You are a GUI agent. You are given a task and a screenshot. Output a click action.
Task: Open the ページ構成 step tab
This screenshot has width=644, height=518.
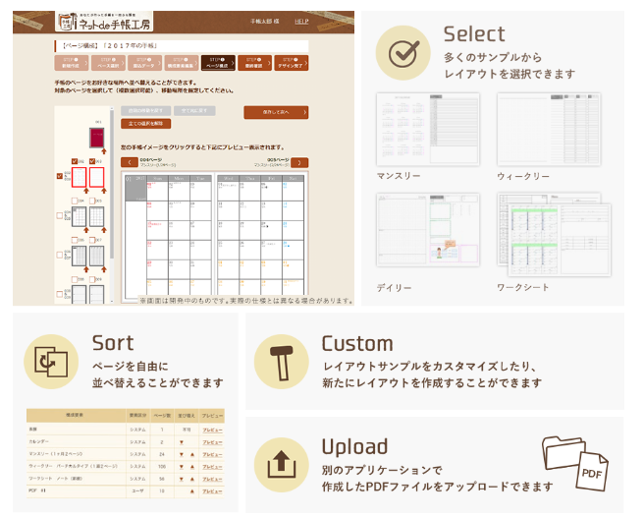point(218,62)
